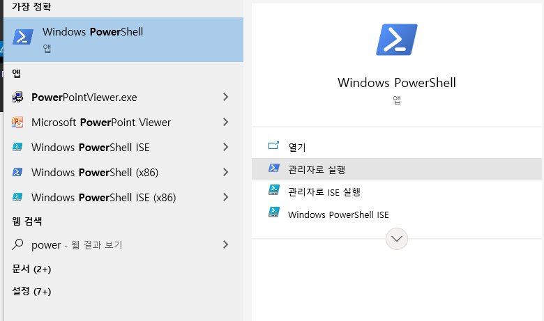Expand the Windows PowerShell (x86) result chevron
Viewport: 544px width, 321px height.
tap(225, 172)
